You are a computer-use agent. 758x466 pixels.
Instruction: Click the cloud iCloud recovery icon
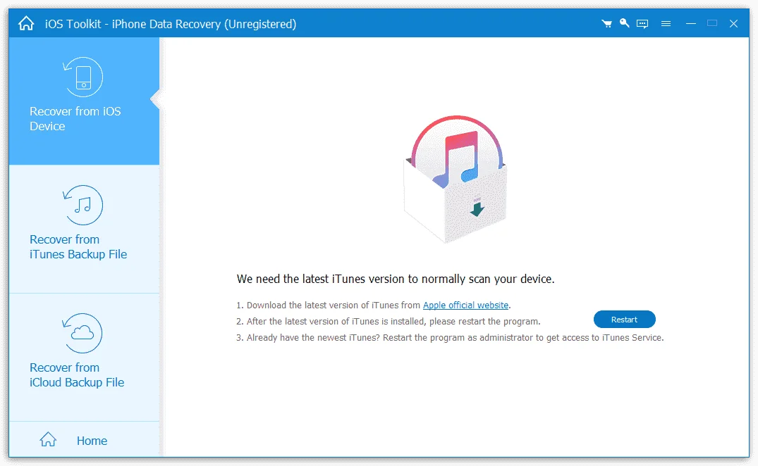[x=82, y=333]
